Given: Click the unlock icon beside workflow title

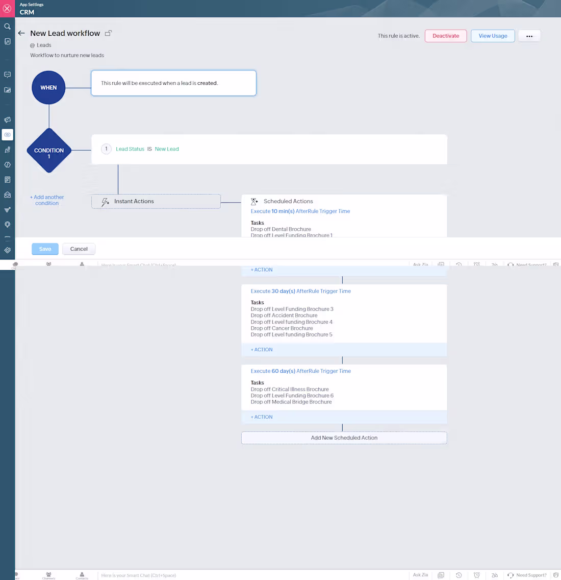Looking at the screenshot, I should pos(108,33).
